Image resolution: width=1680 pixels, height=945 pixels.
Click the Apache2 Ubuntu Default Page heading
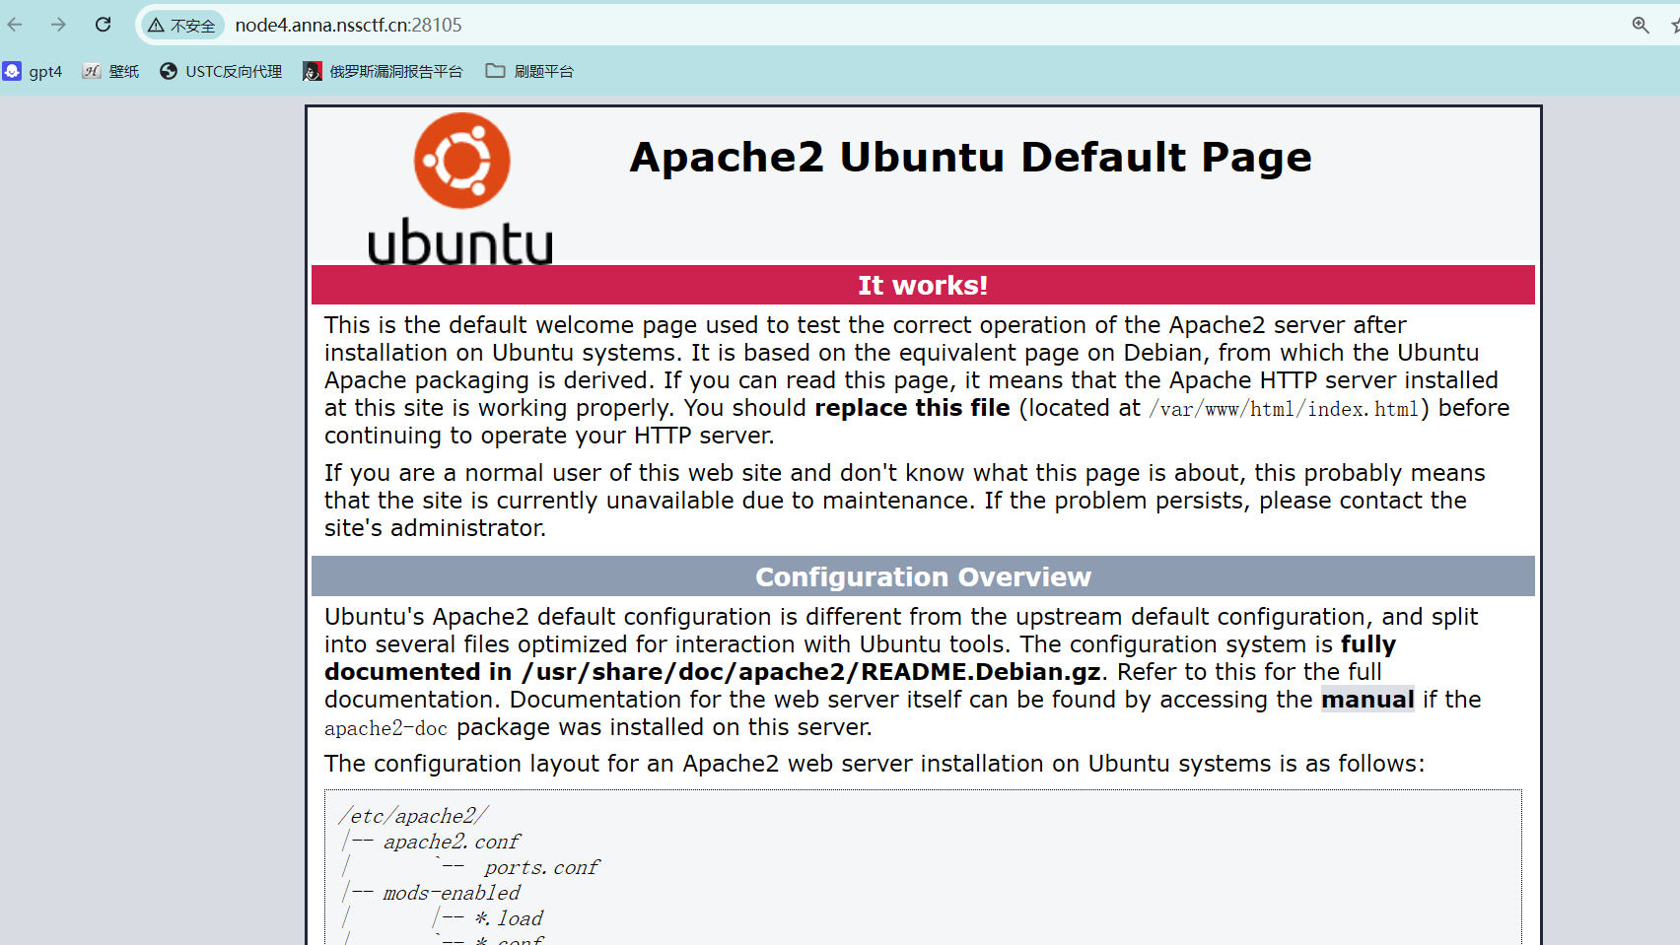pyautogui.click(x=970, y=158)
